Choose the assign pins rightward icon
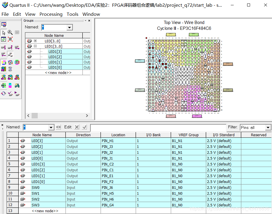Image resolution: width=272 pixels, height=214 pixels. (x=17, y=47)
